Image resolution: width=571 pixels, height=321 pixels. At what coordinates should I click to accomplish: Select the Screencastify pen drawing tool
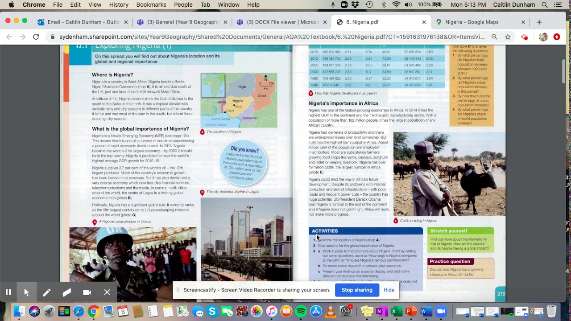coord(46,292)
